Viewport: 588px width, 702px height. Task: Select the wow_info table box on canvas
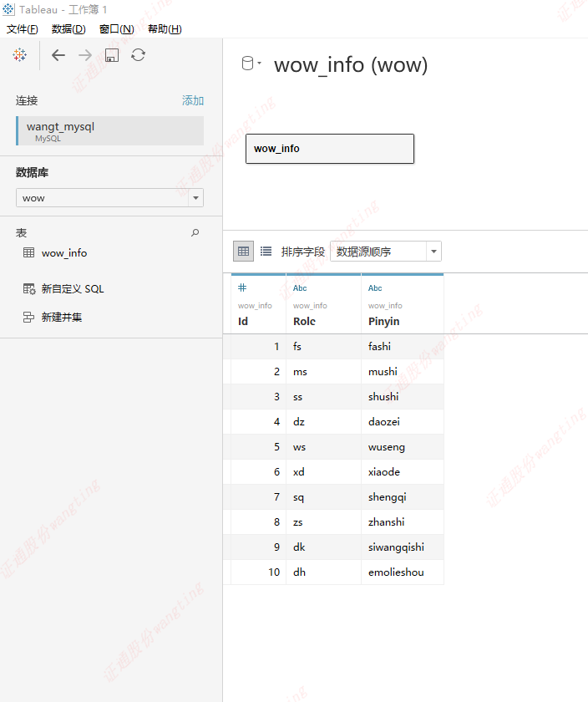tap(330, 149)
